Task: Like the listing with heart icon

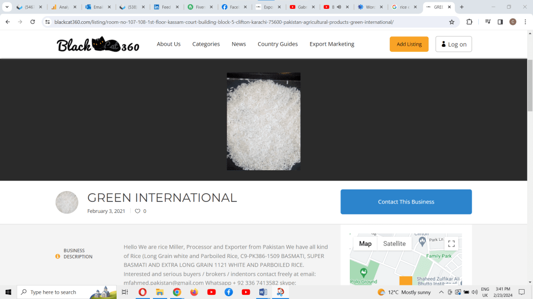Action: click(137, 211)
